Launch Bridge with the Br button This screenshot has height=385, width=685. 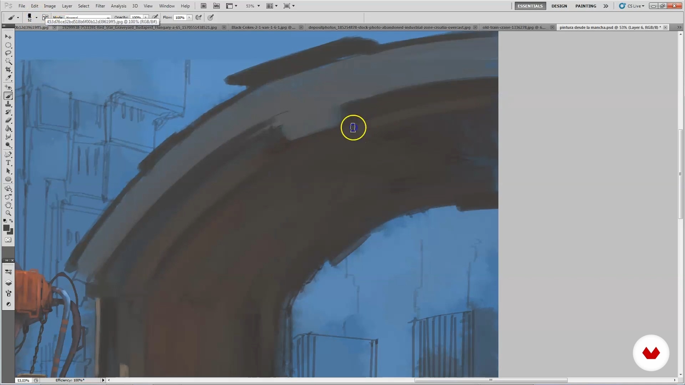(204, 6)
